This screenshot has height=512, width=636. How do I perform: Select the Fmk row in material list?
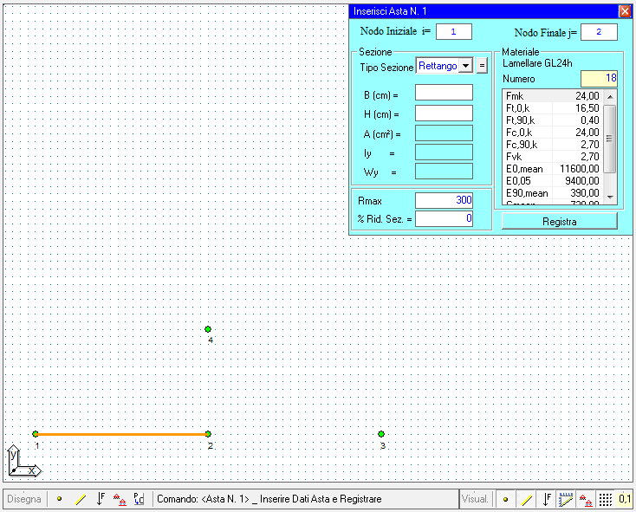coord(553,96)
